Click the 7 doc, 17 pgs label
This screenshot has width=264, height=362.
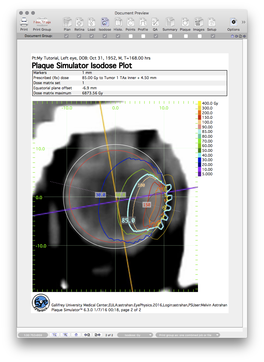[x=42, y=22]
